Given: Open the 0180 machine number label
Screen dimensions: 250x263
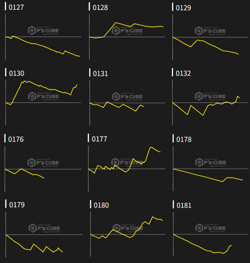Looking at the screenshot, I should [x=101, y=205].
